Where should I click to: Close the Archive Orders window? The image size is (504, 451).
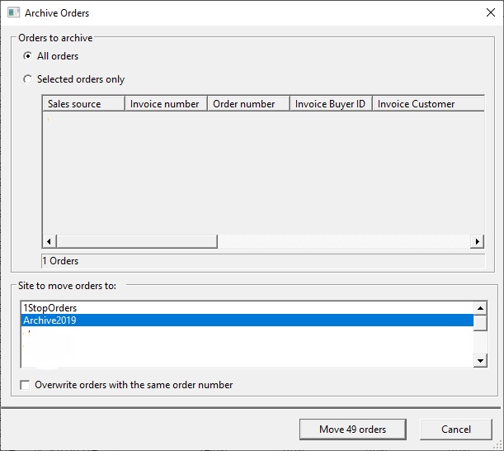pos(491,12)
